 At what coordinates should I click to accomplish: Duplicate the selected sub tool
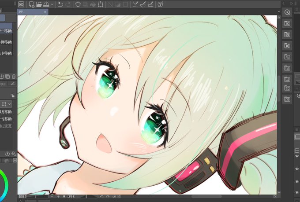7,77
